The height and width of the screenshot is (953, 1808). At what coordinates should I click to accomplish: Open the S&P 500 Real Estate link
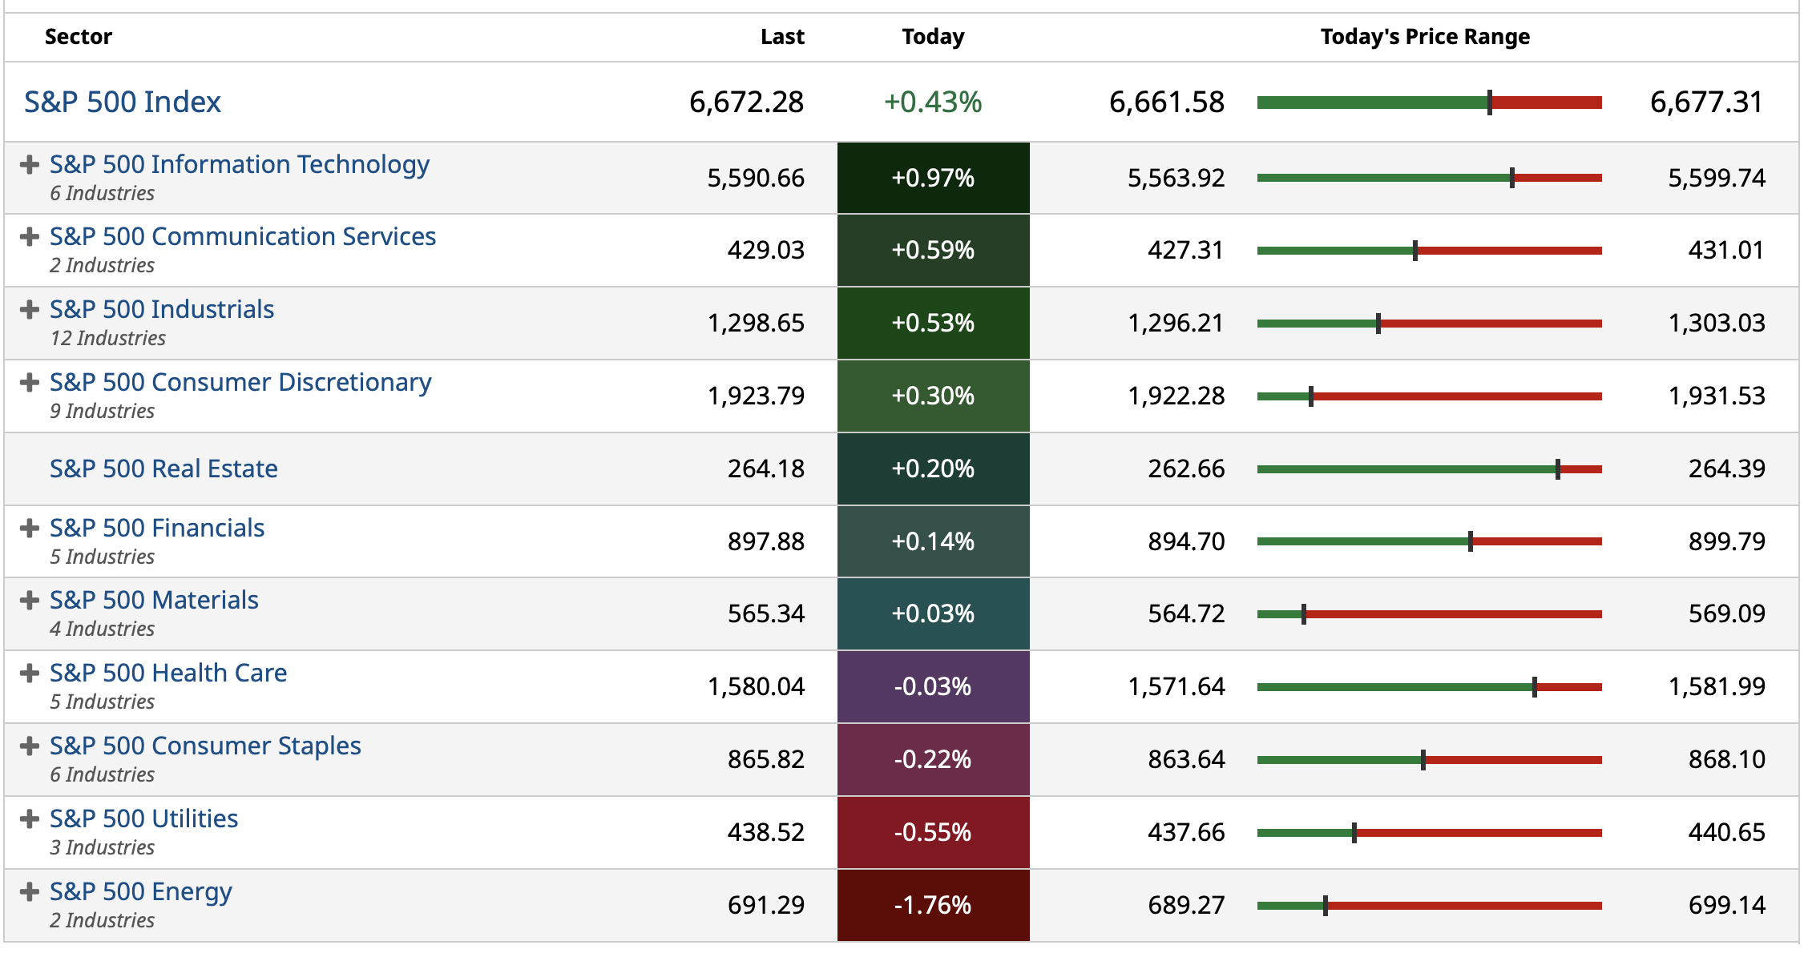pyautogui.click(x=163, y=468)
